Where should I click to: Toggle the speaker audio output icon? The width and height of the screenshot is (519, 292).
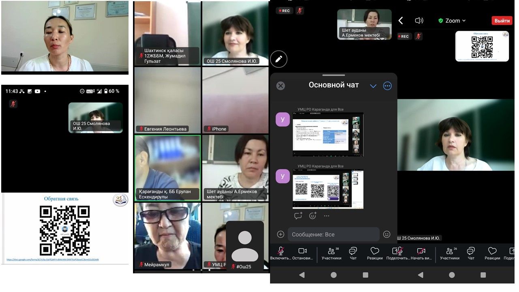419,21
